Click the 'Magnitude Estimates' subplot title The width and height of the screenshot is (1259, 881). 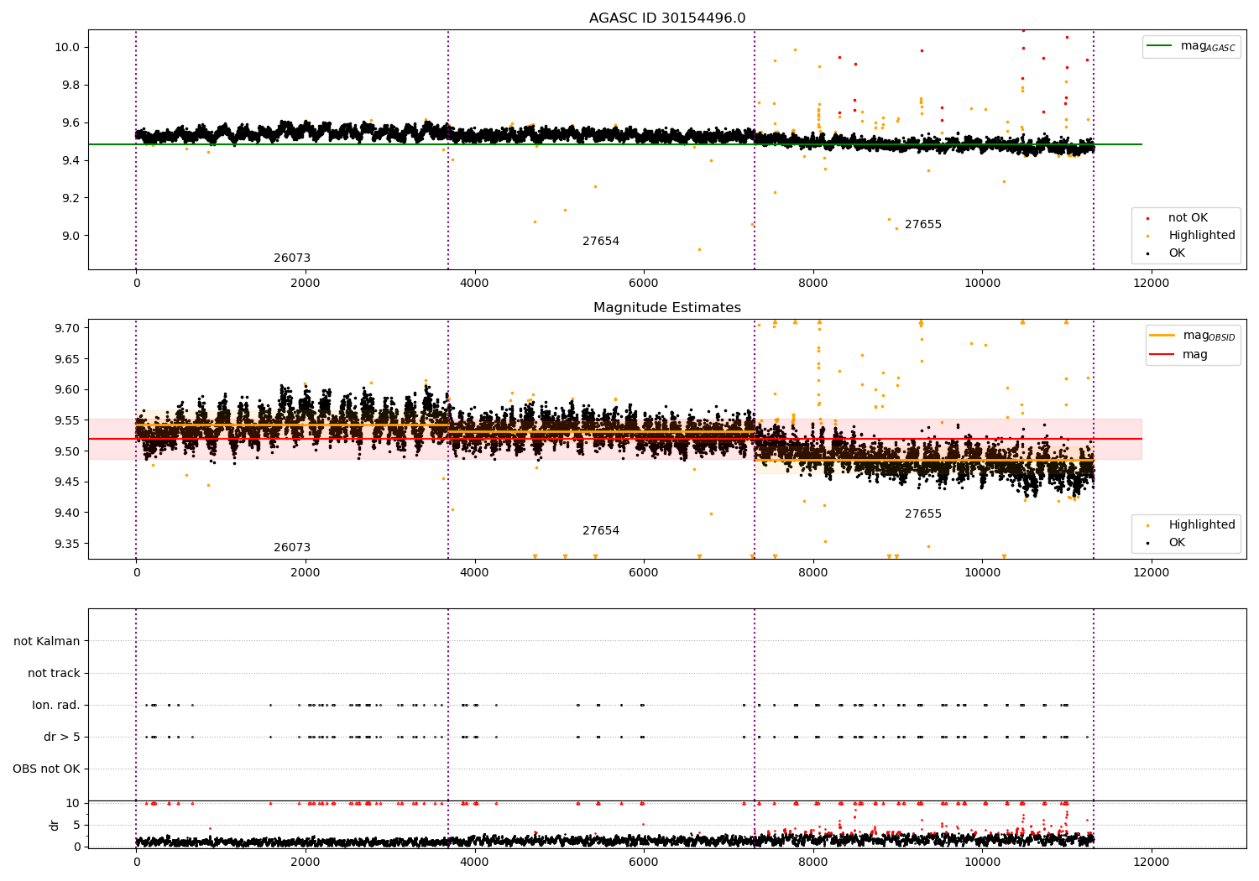[x=667, y=308]
